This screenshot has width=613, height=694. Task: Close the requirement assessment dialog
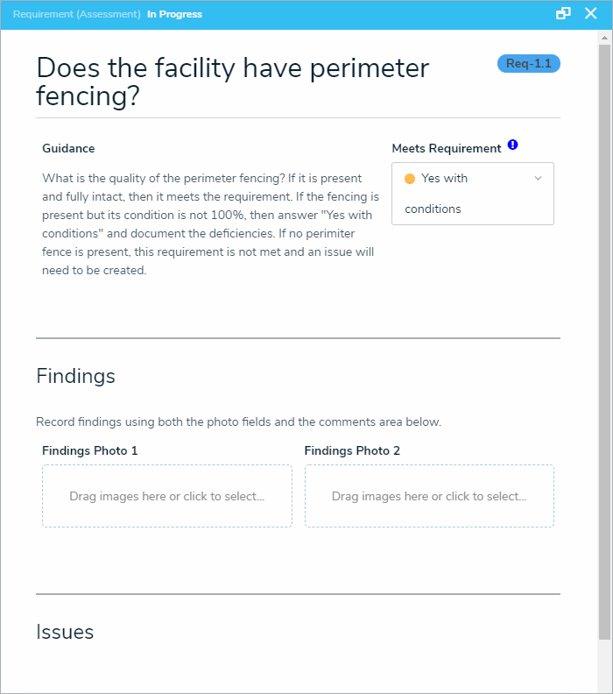pyautogui.click(x=588, y=14)
